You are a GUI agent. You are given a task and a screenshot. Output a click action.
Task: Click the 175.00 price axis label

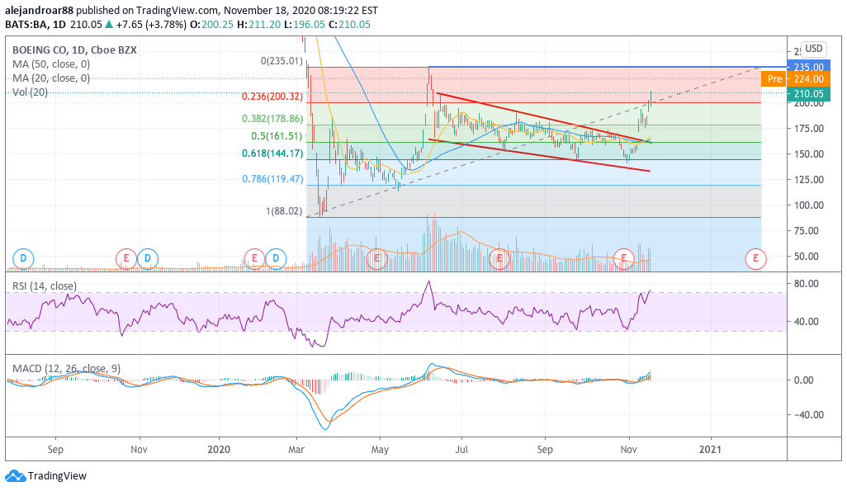(x=809, y=129)
